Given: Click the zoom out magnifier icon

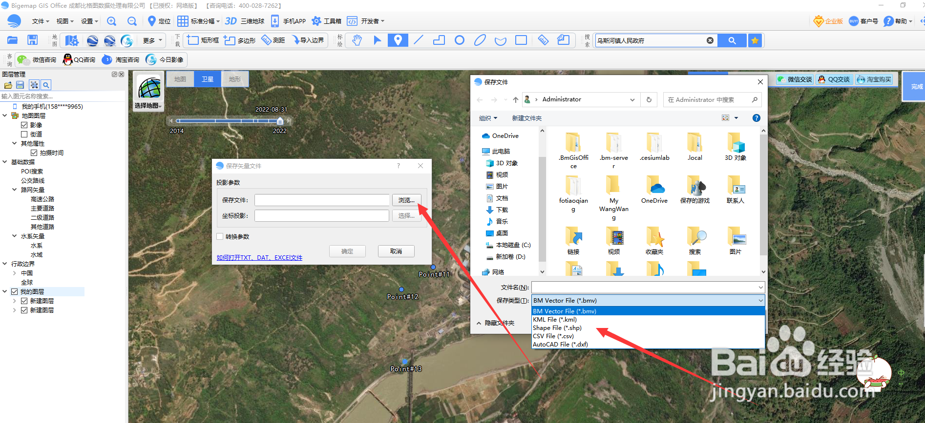Looking at the screenshot, I should coord(132,21).
